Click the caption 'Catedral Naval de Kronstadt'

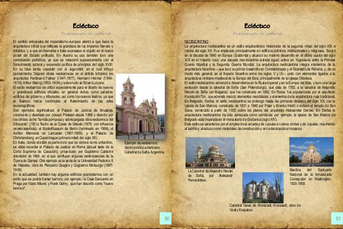point(251,206)
